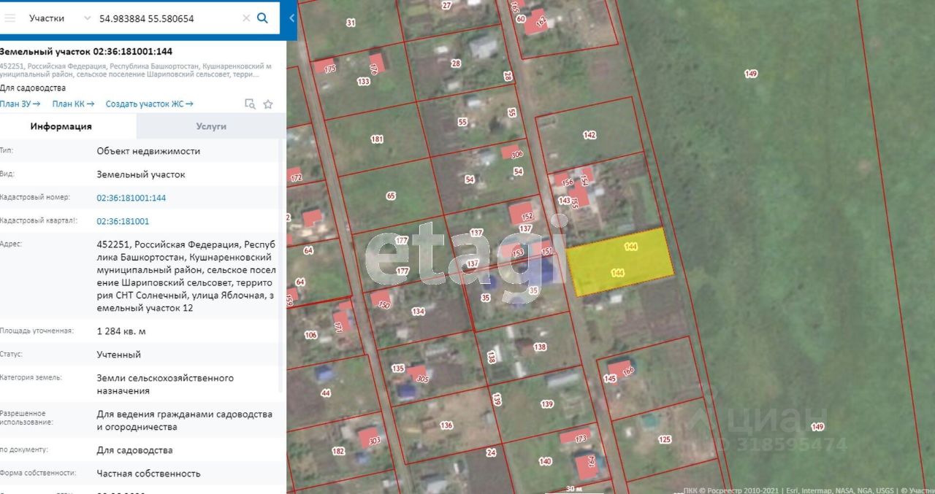The image size is (935, 494).
Task: Open the План ЗУ link
Action: tap(20, 104)
